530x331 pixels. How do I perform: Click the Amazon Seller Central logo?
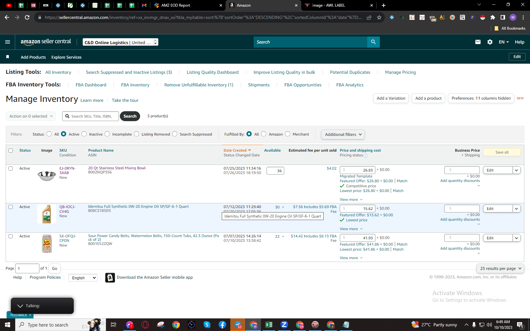[46, 42]
